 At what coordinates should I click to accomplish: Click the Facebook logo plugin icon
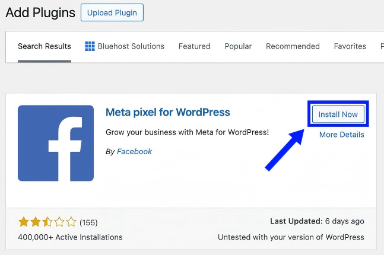point(56,143)
